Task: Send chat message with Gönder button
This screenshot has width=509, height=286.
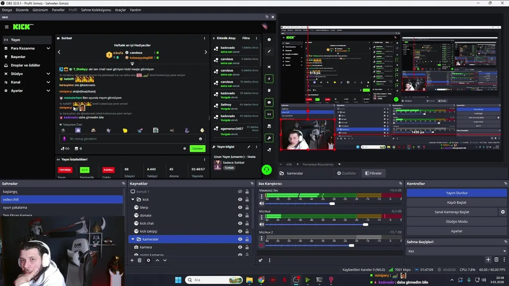Action: pyautogui.click(x=198, y=149)
